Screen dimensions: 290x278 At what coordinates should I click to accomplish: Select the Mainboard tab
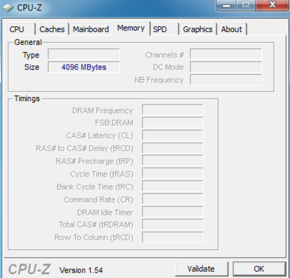click(91, 29)
